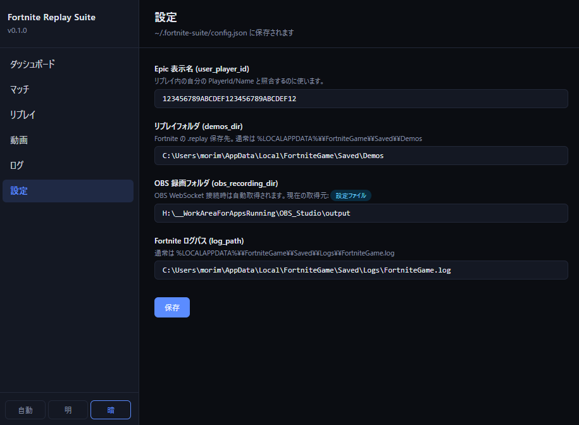The image size is (579, 425).
Task: Click the Fortnite Replay Suite app title
Action: (x=51, y=17)
